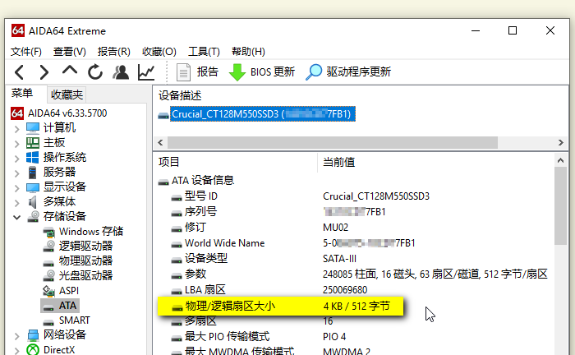Viewport: 575px width, 355px height.
Task: Expand the 多媒体 tree node
Action: 16,202
